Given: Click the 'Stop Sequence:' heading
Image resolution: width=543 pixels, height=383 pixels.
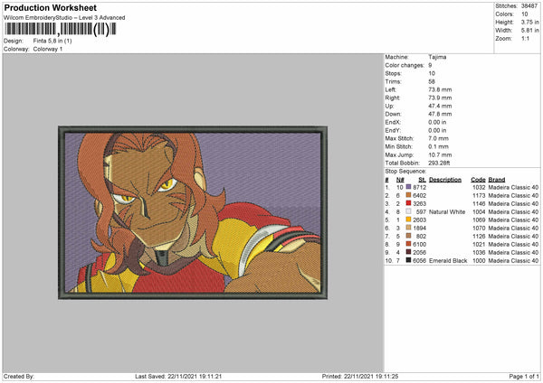Looking at the screenshot, I should point(405,171).
